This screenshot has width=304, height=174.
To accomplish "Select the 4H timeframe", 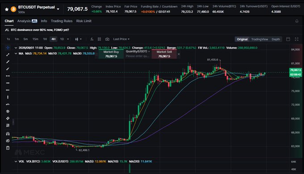I will (x=53, y=39).
